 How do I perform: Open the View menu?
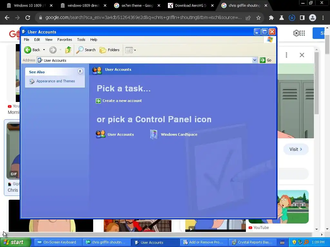49,40
